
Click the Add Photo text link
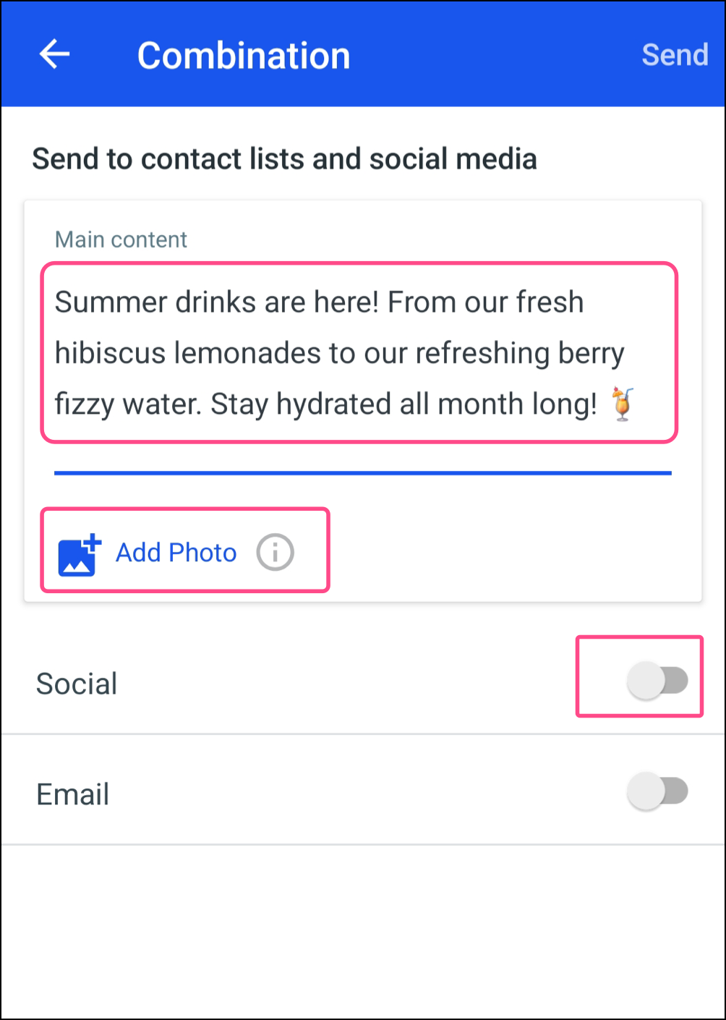(176, 553)
